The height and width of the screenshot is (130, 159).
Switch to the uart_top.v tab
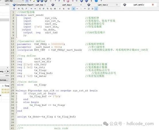pyautogui.click(x=67, y=5)
